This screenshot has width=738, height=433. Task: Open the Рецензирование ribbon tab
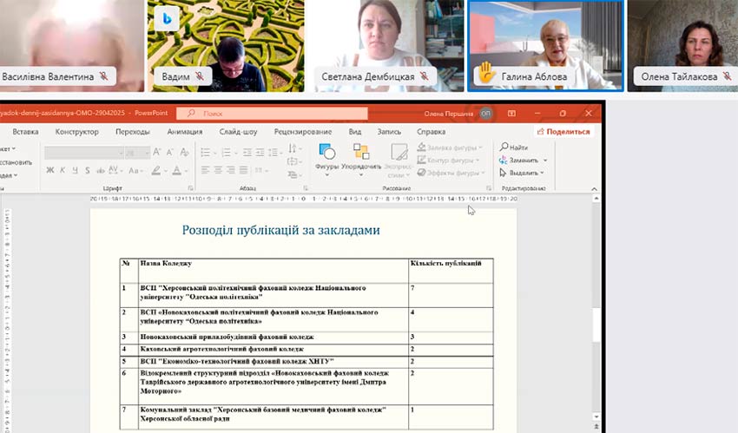click(x=302, y=132)
